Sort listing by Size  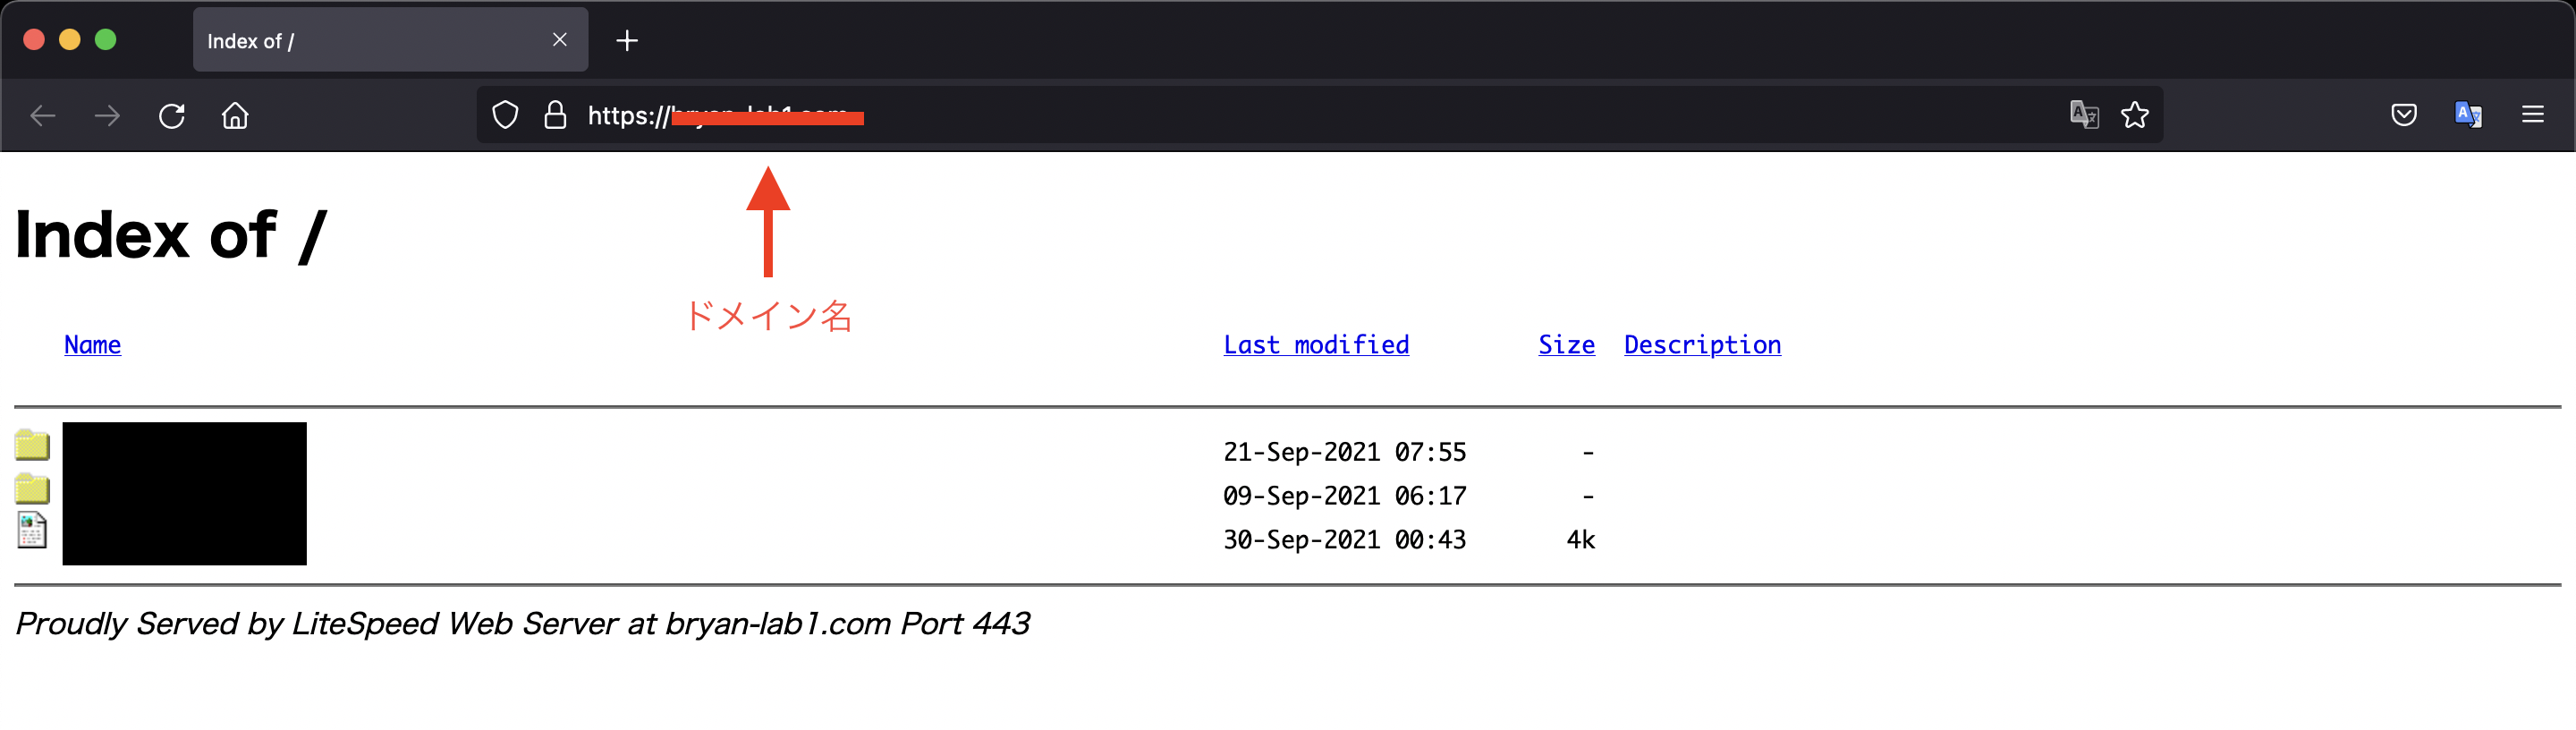pos(1566,345)
